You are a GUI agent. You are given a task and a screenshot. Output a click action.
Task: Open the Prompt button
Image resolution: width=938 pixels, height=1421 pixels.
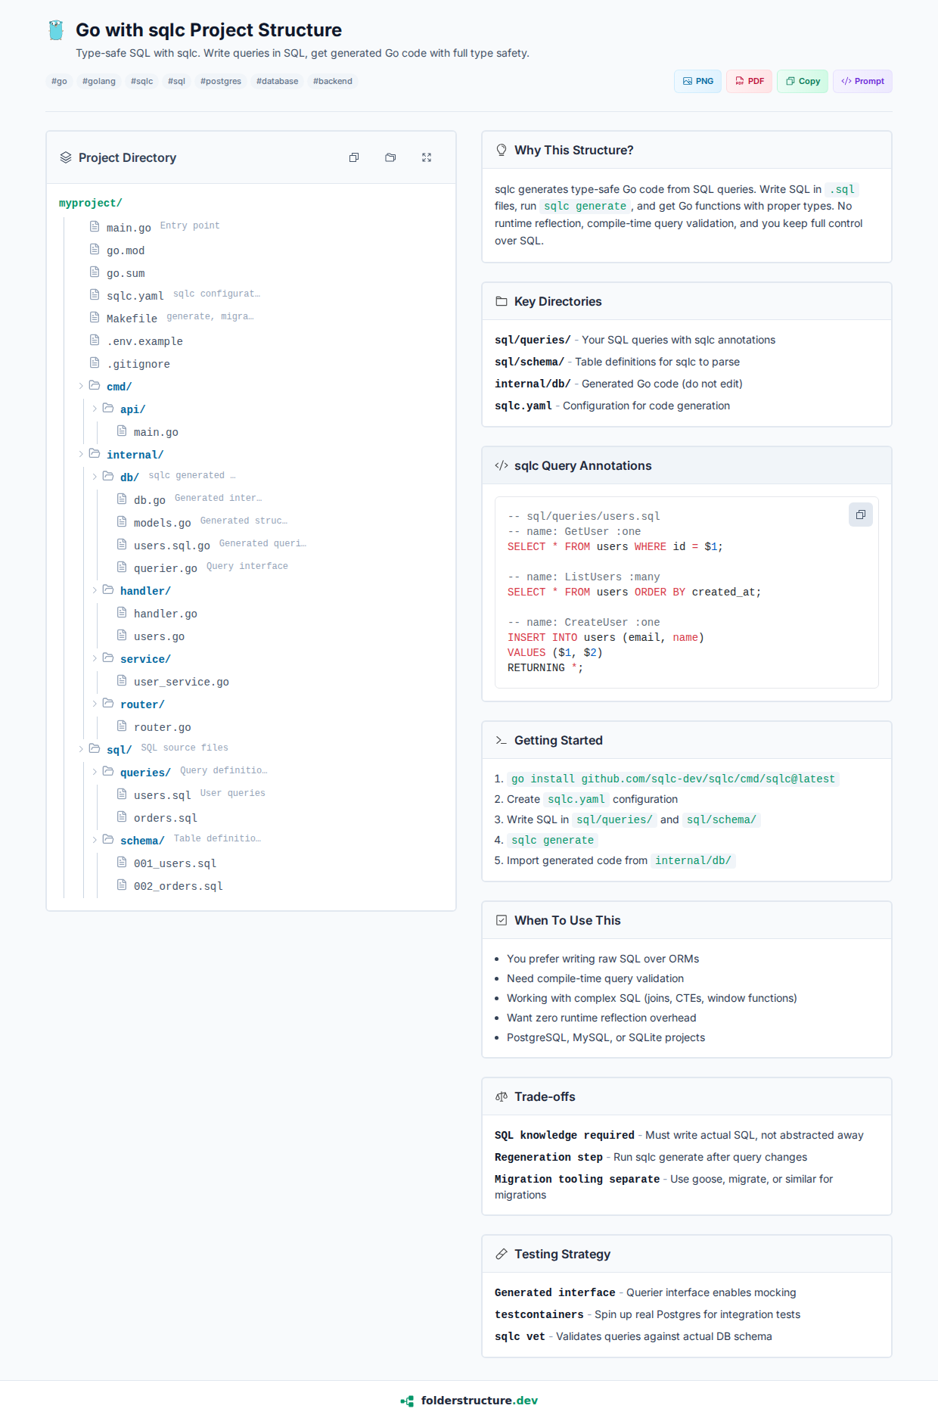[862, 81]
